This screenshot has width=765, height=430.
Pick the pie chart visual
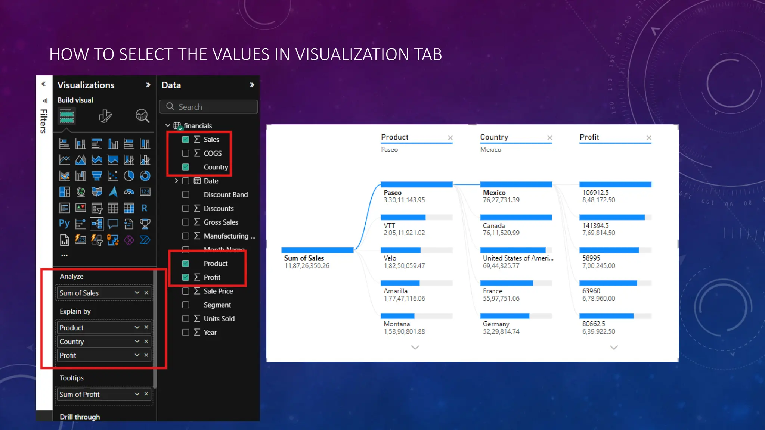(x=129, y=176)
